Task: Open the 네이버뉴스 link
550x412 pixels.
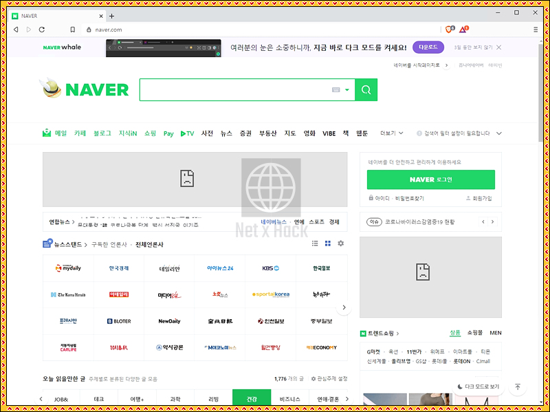Action: (x=274, y=221)
